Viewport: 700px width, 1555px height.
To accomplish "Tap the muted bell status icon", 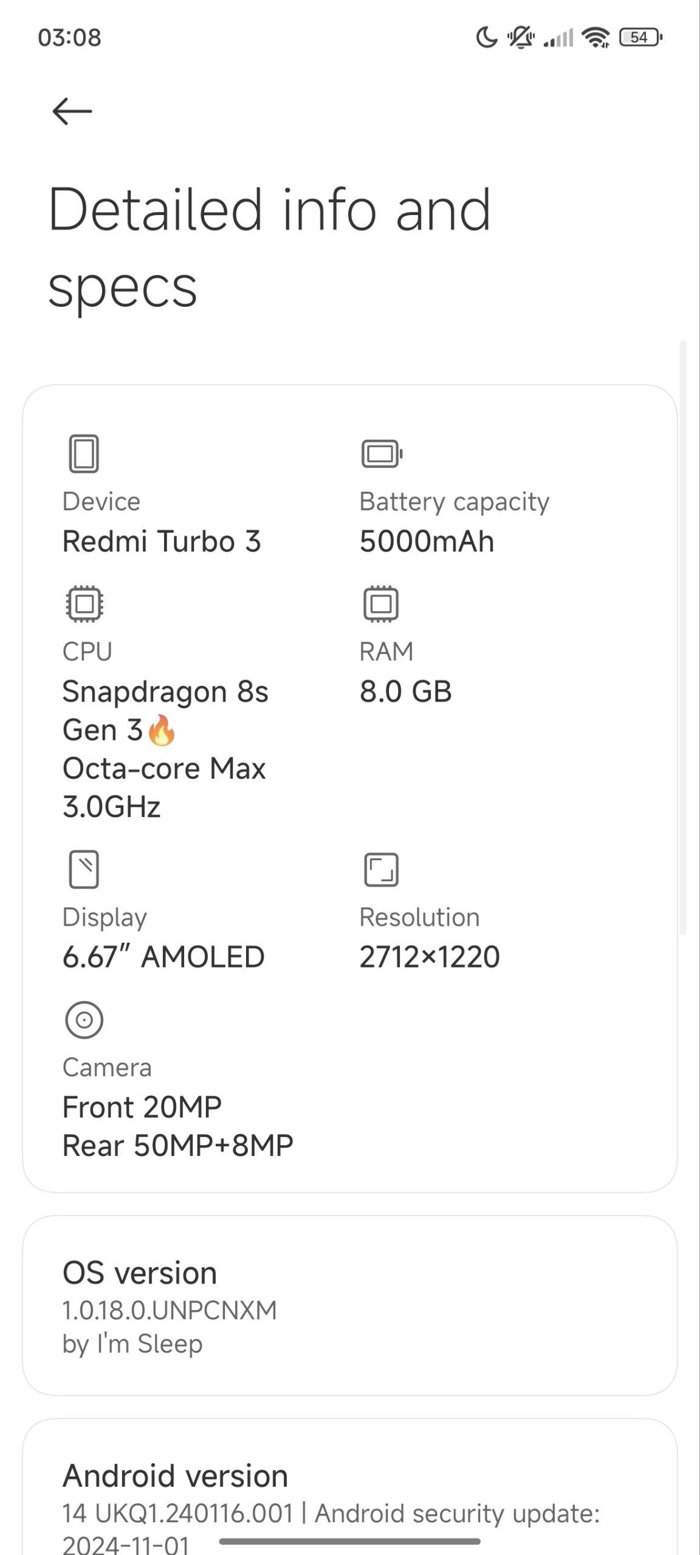I will click(521, 38).
